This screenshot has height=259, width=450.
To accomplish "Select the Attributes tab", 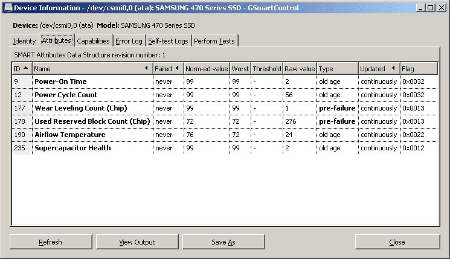I will tap(57, 40).
